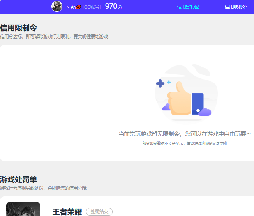Viewport: 254px width, 216px height.
Task: Switch to the 信用限制令 tab
Action: 236,7
